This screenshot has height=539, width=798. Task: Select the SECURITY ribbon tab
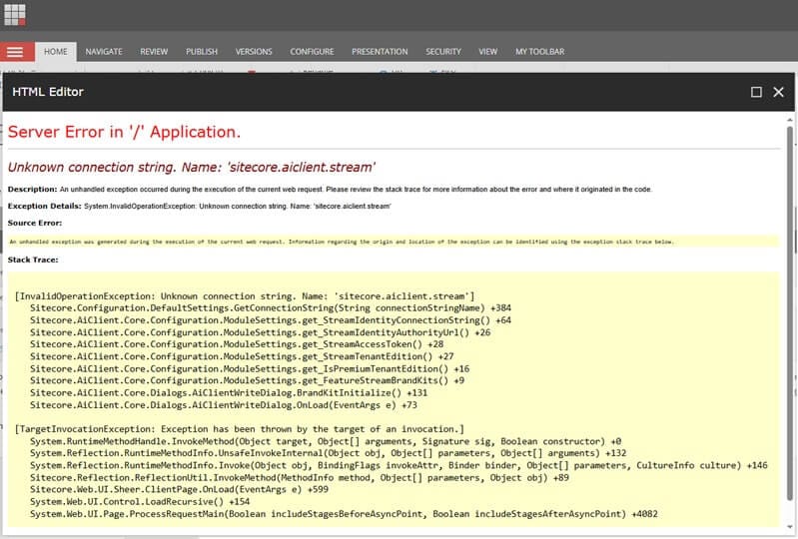(x=443, y=52)
